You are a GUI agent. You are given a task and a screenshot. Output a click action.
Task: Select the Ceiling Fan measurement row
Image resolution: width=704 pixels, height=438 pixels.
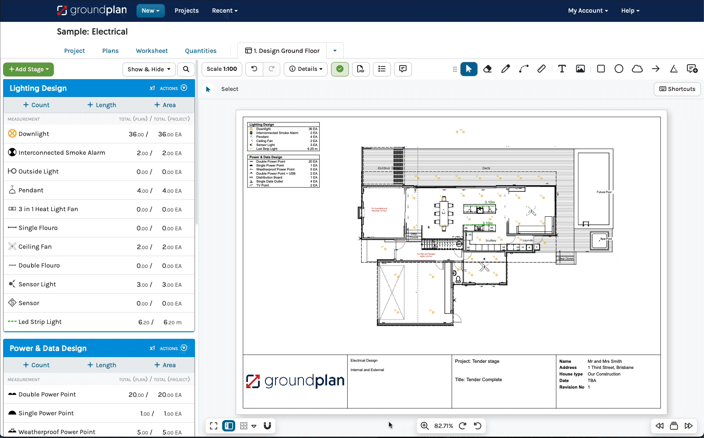tap(99, 247)
